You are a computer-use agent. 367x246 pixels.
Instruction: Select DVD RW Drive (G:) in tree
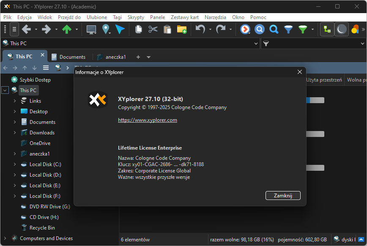coord(49,207)
